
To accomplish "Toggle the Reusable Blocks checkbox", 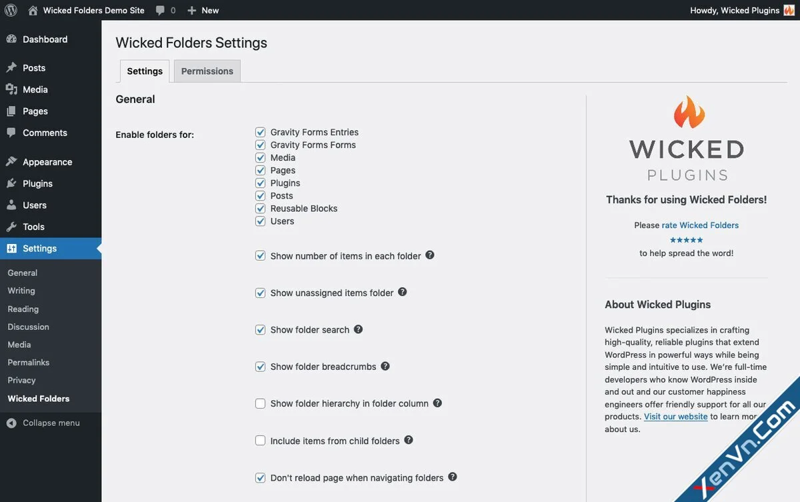I will coord(261,208).
